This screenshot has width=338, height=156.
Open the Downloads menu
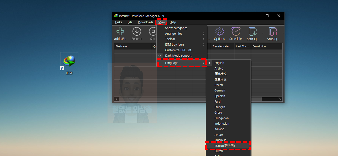146,22
